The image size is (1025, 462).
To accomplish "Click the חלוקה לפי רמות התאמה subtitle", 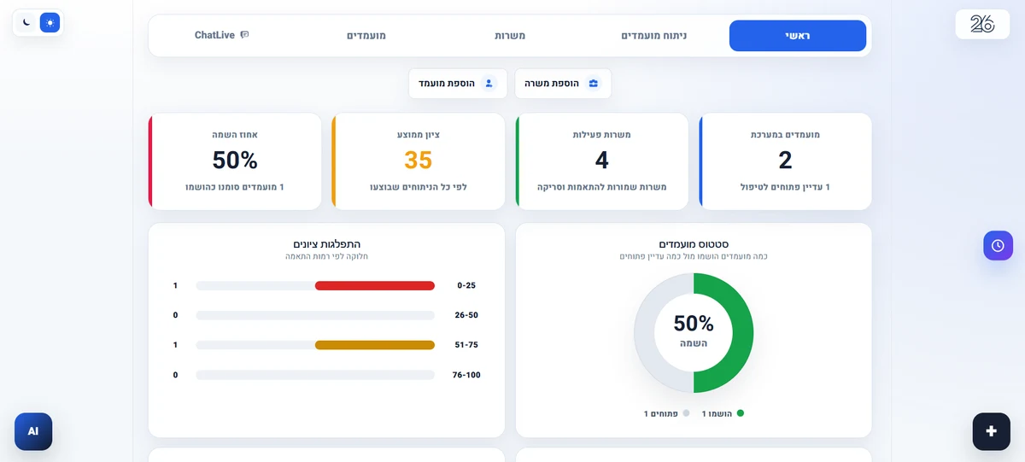I will coord(326,256).
